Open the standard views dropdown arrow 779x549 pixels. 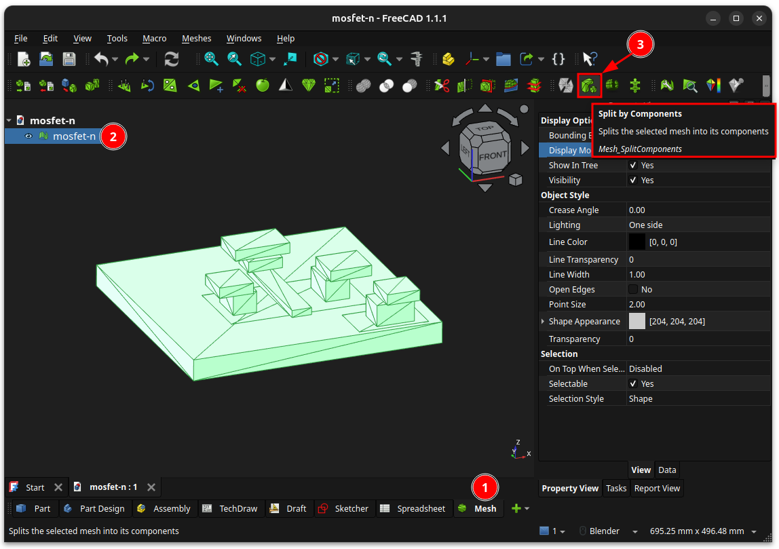point(273,60)
